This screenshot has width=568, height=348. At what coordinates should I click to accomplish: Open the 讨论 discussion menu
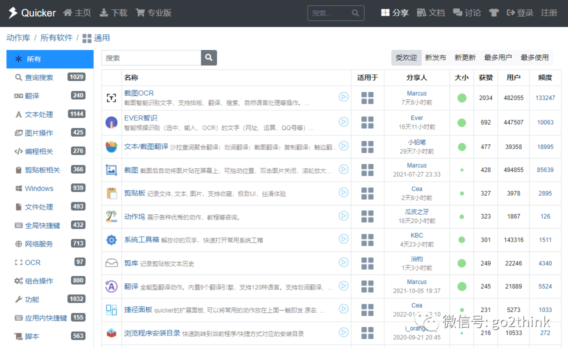tap(467, 13)
